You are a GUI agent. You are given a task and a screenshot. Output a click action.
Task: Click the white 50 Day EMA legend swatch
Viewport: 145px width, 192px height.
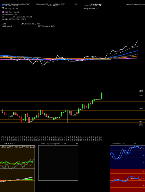click(3, 8)
